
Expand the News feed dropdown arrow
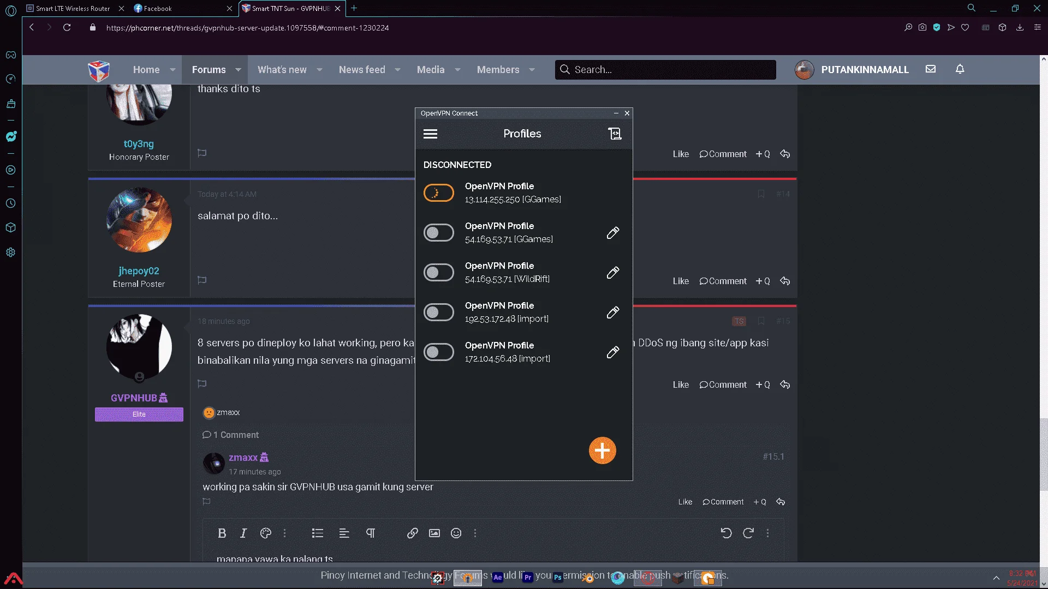pos(397,70)
